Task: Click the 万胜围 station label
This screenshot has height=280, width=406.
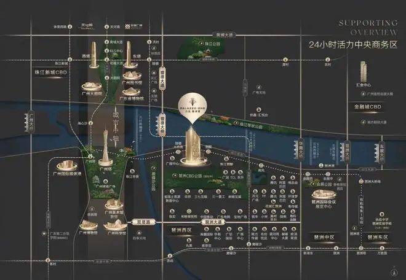Action: (382, 253)
